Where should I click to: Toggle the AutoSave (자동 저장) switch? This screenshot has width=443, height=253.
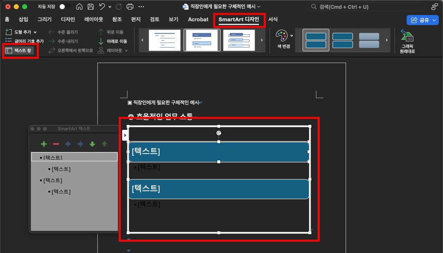pyautogui.click(x=65, y=7)
